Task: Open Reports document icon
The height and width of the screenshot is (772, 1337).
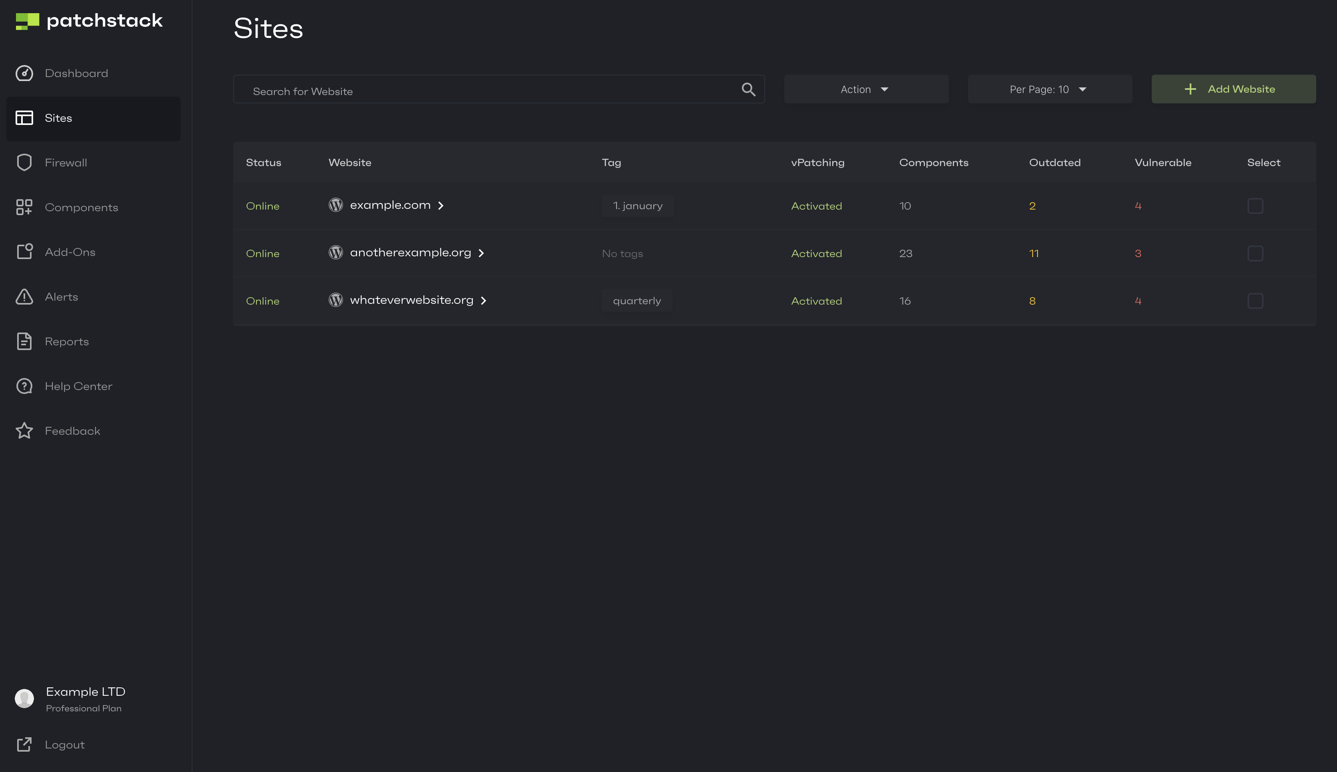Action: (24, 341)
